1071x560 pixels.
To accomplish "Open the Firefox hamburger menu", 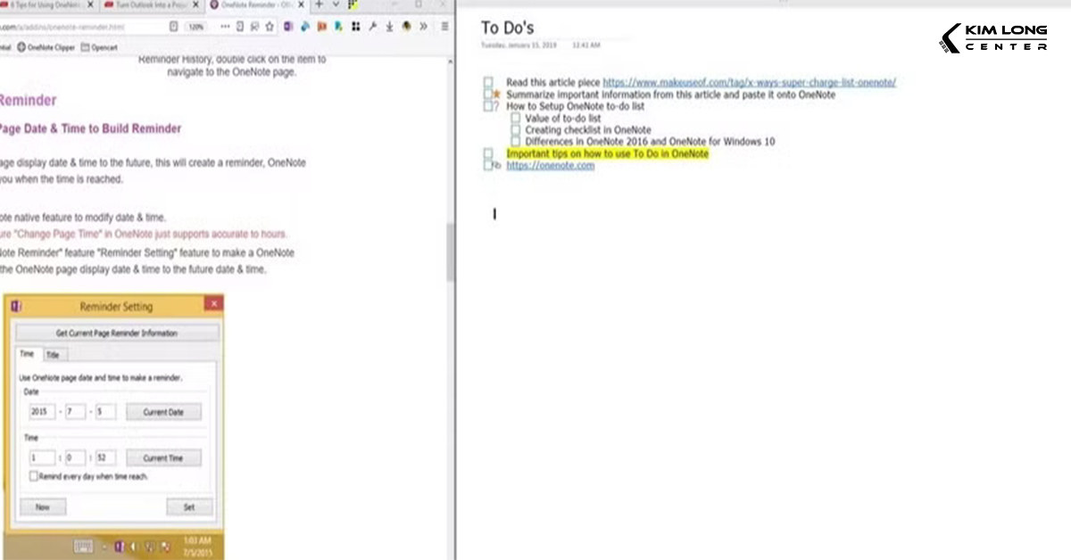I will pyautogui.click(x=444, y=26).
